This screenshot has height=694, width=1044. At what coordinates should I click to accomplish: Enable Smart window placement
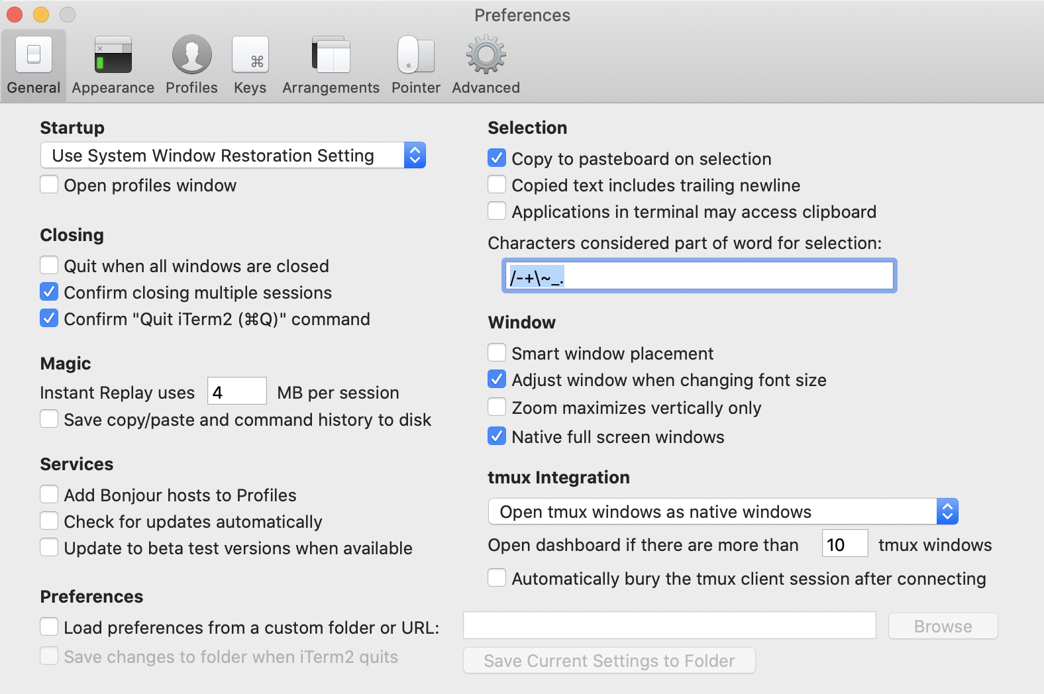tap(497, 352)
